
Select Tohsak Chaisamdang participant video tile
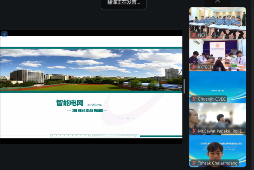pos(217,151)
